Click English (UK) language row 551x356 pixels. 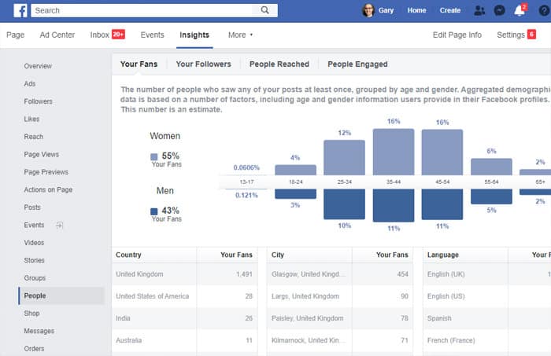click(487, 274)
